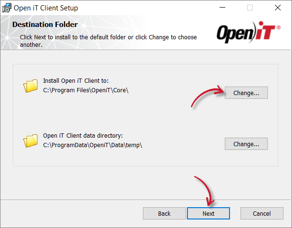
Task: Cancel the setup wizard
Action: point(262,213)
